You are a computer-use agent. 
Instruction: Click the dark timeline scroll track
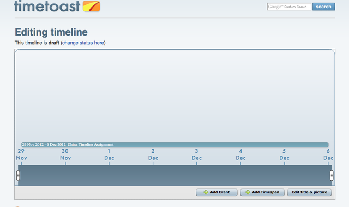(174, 175)
